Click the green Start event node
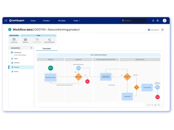The image size is (174, 130). pos(50,68)
